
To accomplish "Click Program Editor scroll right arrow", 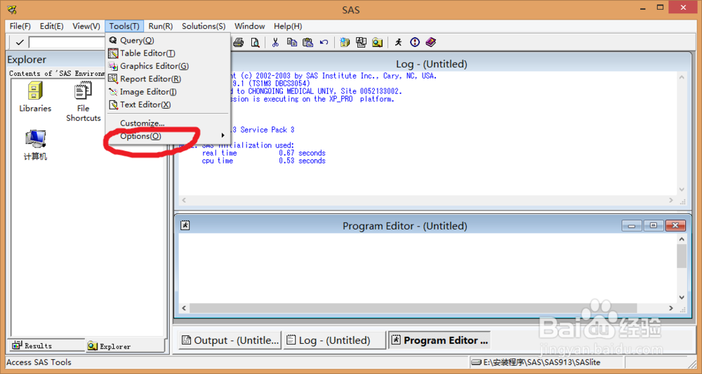I will (x=670, y=308).
